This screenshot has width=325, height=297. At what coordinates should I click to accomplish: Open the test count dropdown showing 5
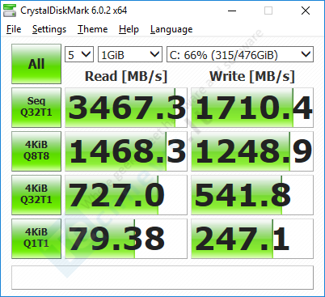click(79, 54)
